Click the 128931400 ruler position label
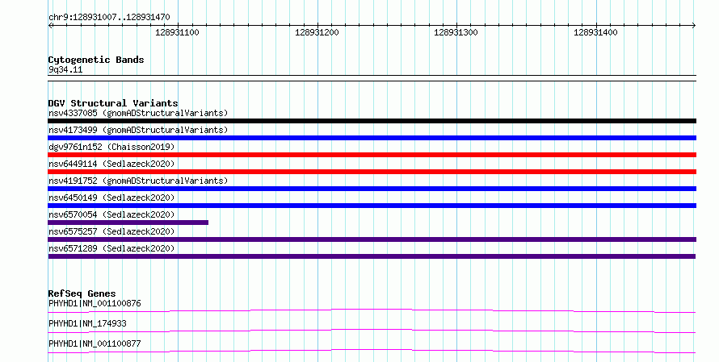The height and width of the screenshot is (362, 719). 595,32
